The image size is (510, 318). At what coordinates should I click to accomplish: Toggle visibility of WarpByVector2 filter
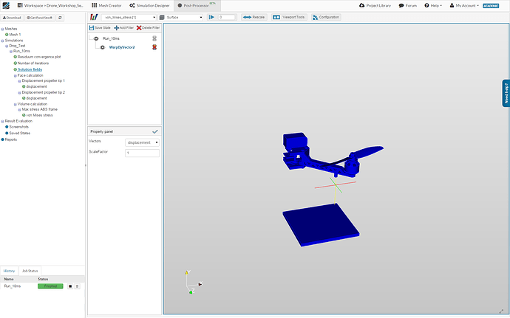point(102,47)
